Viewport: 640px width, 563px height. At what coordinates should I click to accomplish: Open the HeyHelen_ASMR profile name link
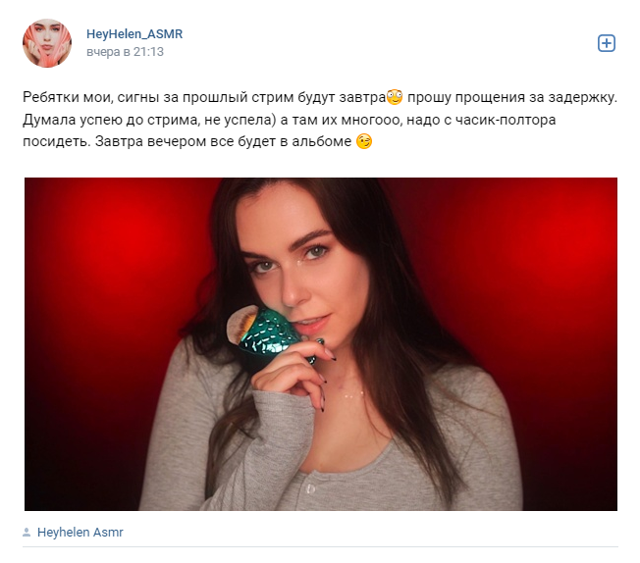tap(134, 34)
